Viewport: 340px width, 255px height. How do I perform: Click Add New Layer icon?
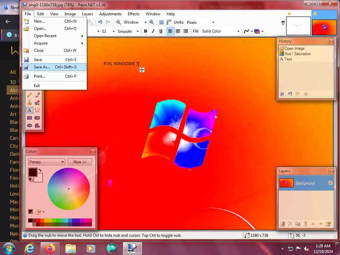click(x=282, y=223)
